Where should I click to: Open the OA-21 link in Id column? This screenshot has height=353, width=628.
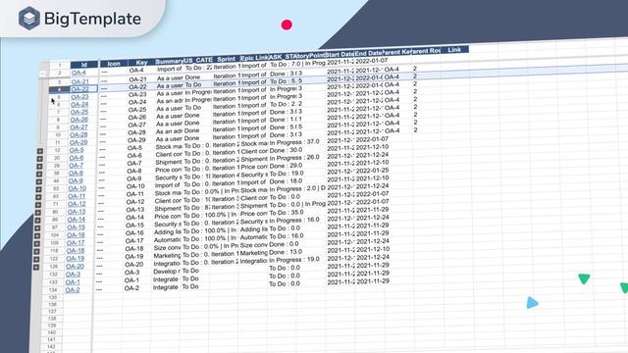pos(80,81)
